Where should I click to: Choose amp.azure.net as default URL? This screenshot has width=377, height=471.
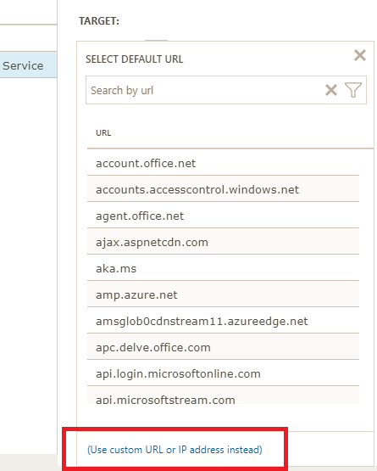point(223,295)
